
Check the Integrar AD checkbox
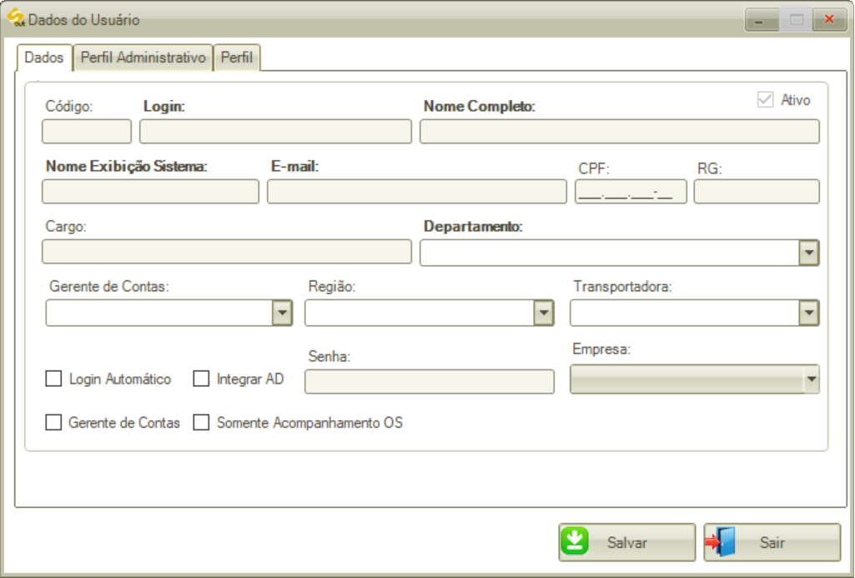pos(200,378)
